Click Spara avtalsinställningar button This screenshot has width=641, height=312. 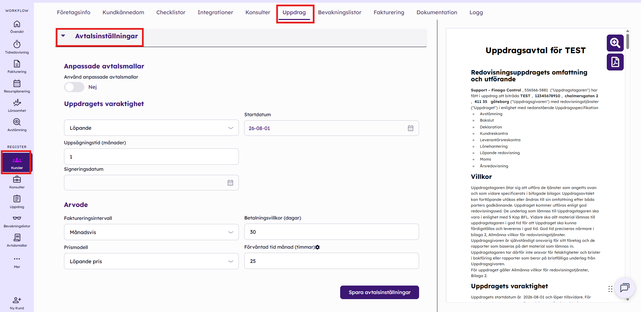pyautogui.click(x=379, y=292)
